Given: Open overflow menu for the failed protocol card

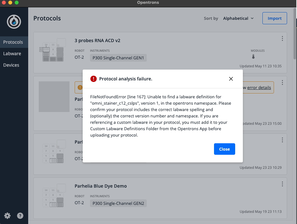Looking at the screenshot, I should click(x=282, y=83).
